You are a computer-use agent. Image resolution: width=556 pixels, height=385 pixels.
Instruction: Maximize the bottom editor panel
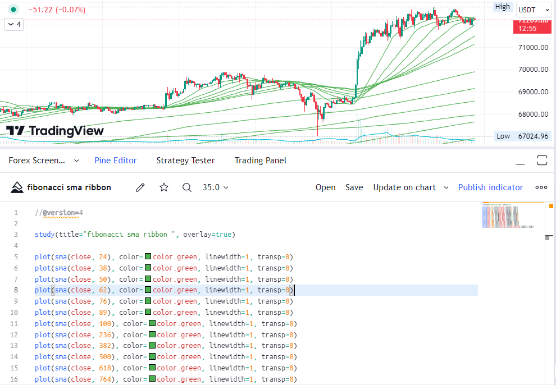542,161
